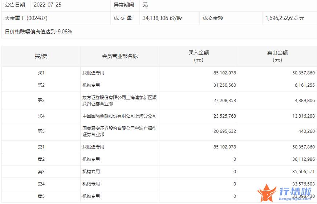
Task: Click buy amount 85,102,978 in 买1 row
Action: coord(225,73)
